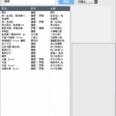Select song 用一生回忆 (电视剧… row

(15, 16)
